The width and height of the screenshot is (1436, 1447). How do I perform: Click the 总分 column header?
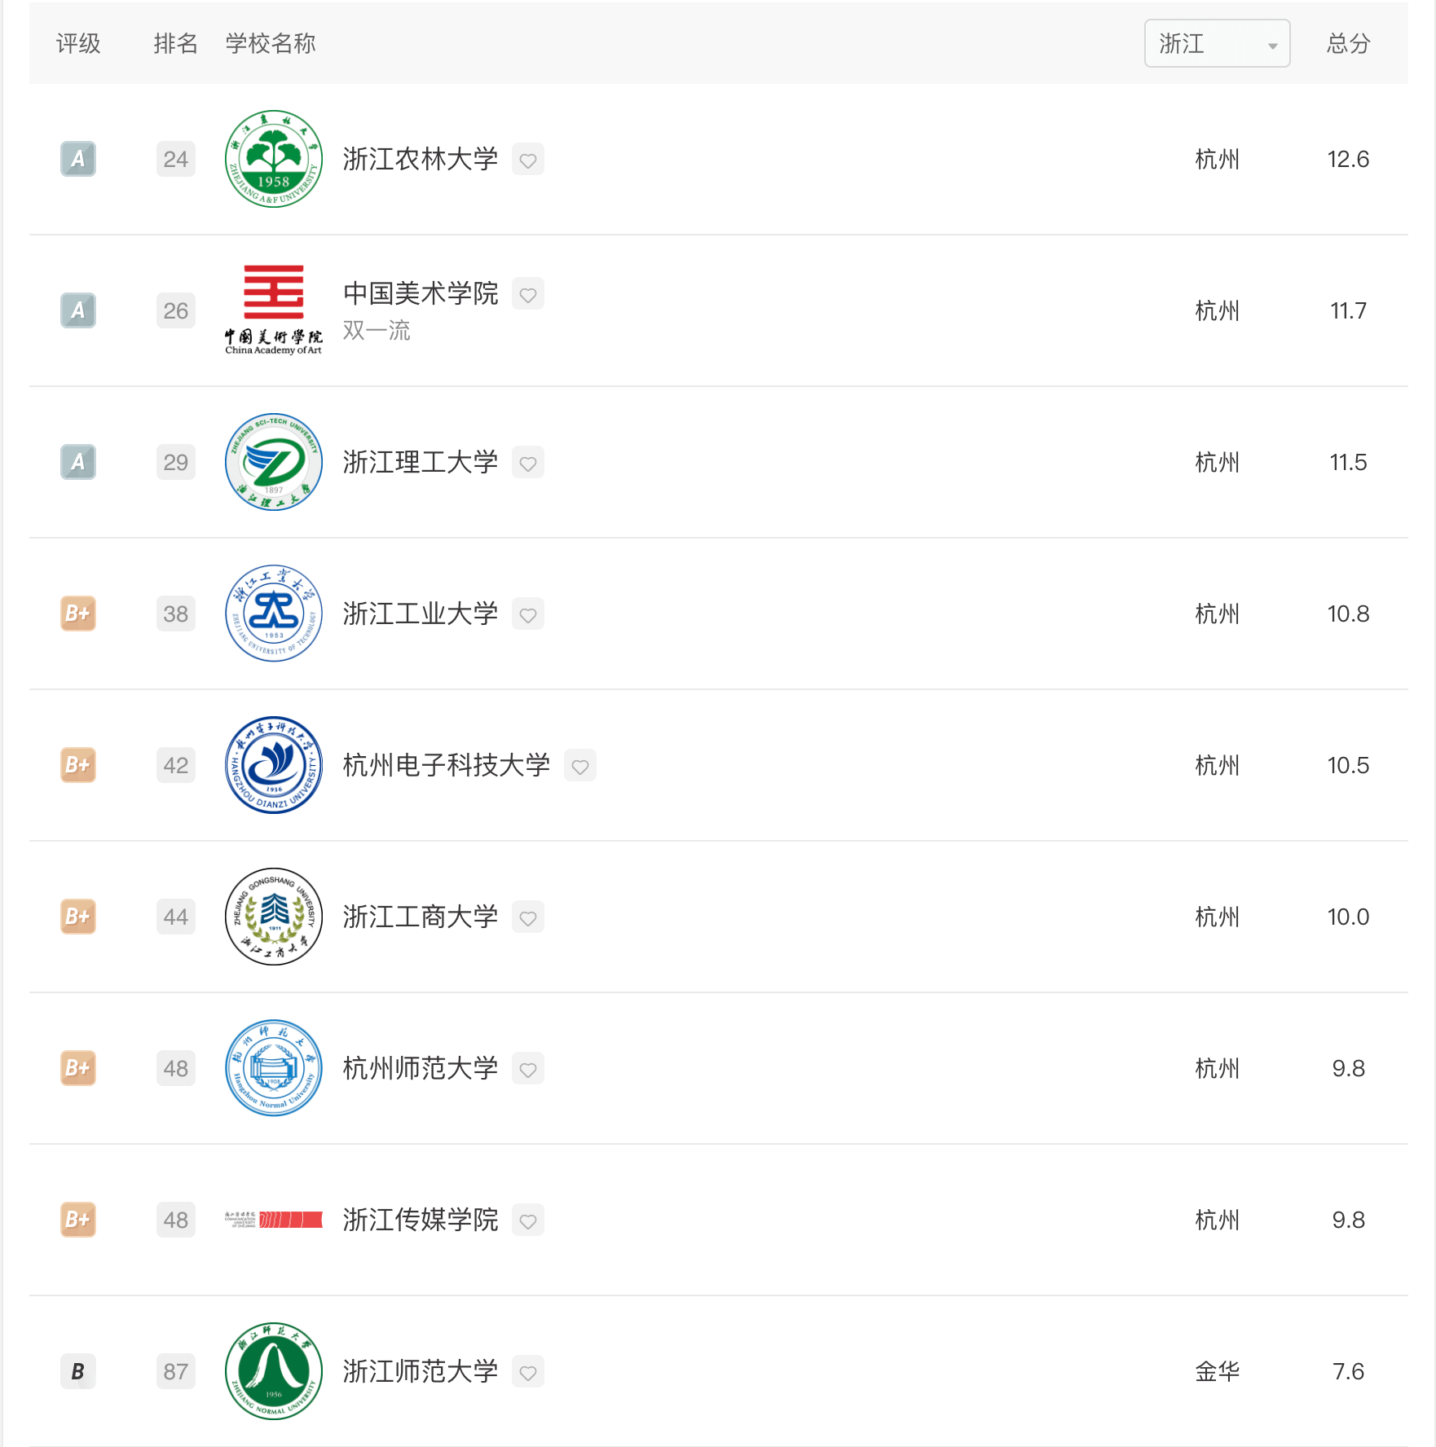click(x=1348, y=43)
